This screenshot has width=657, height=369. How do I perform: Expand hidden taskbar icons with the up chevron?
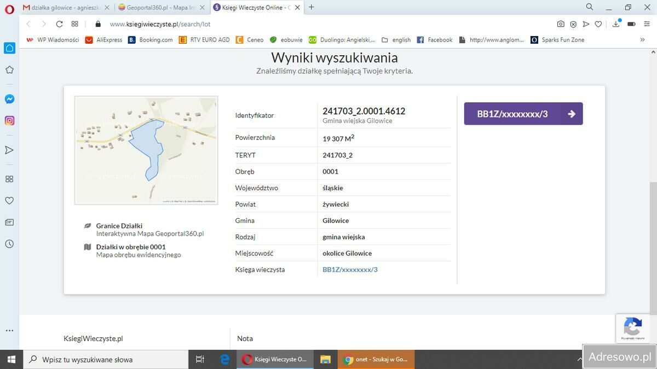(x=580, y=359)
